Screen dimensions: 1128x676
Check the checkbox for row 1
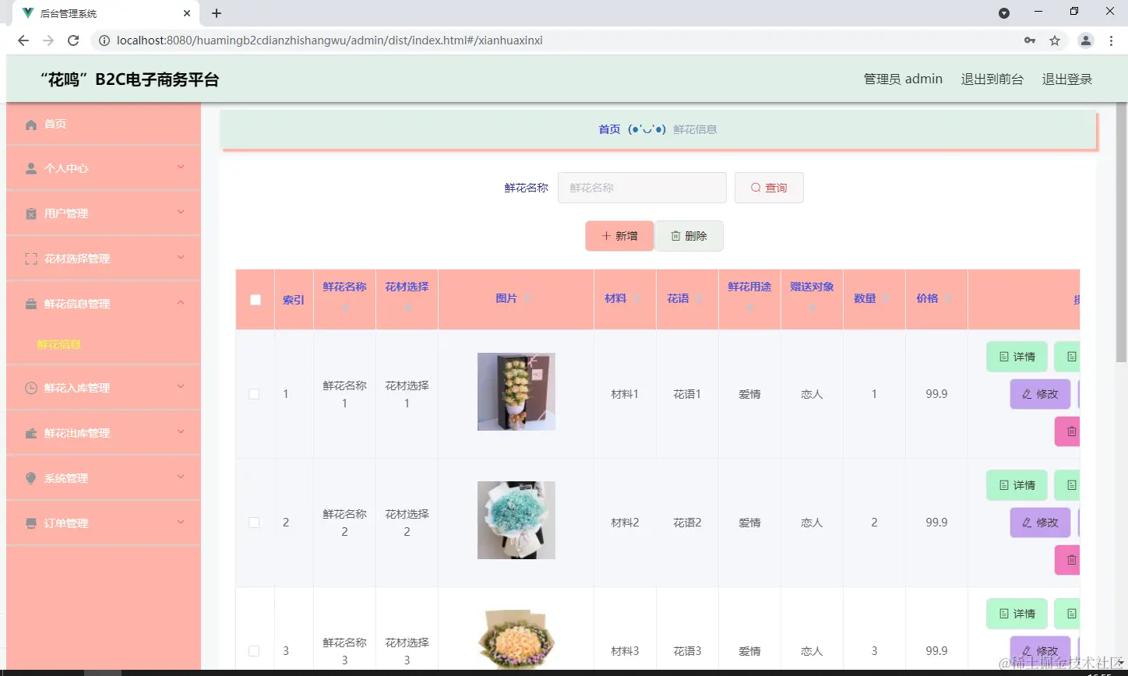click(x=254, y=394)
